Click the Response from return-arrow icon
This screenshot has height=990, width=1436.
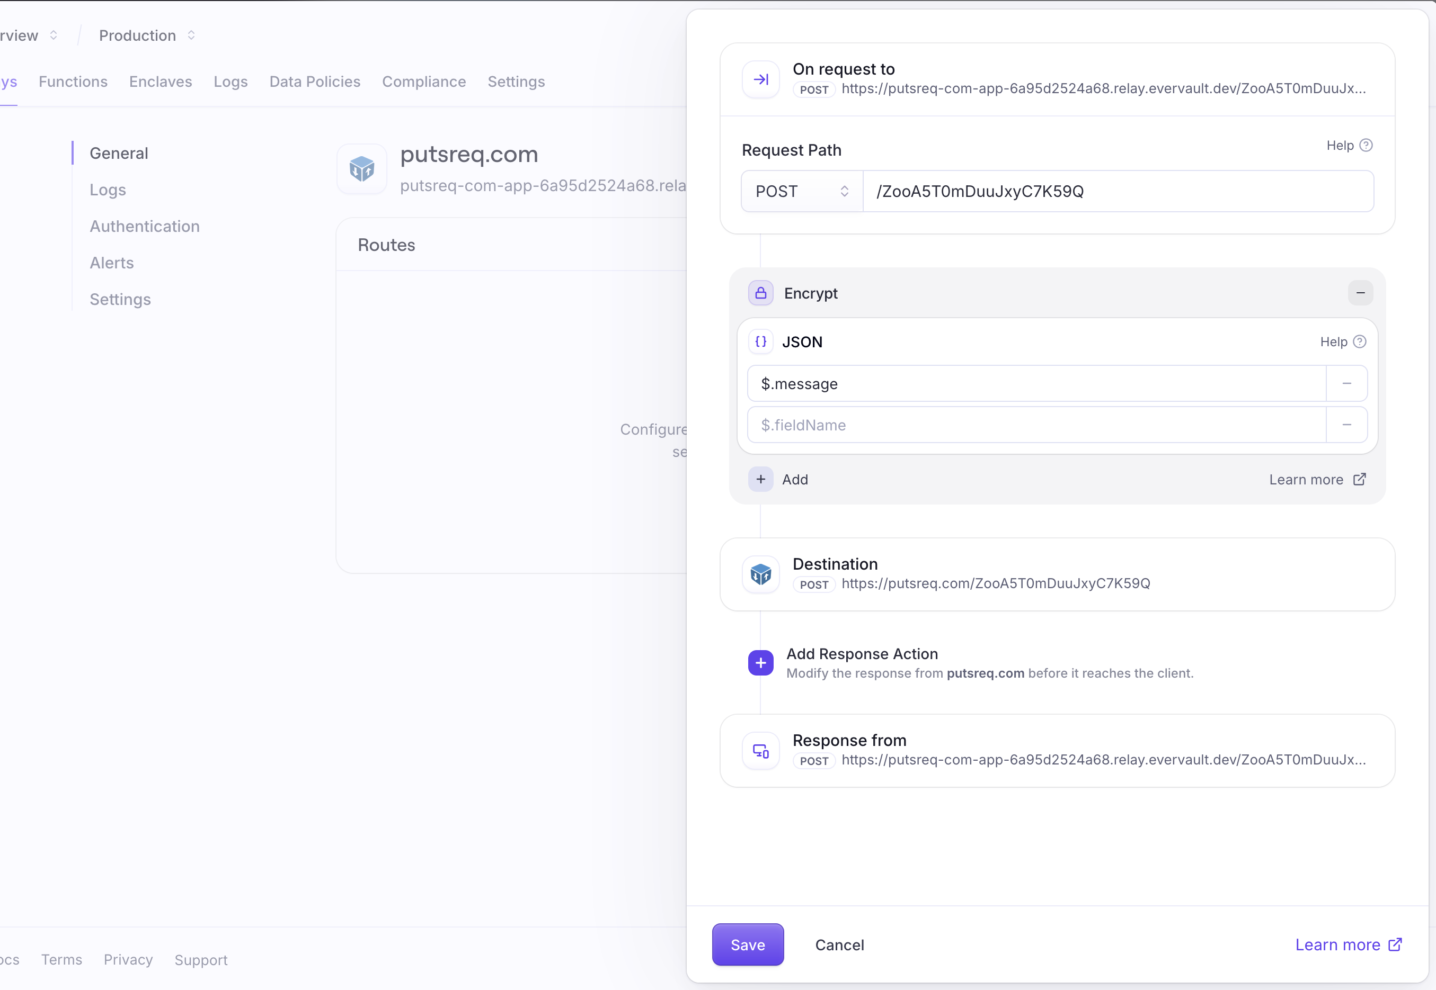point(760,751)
